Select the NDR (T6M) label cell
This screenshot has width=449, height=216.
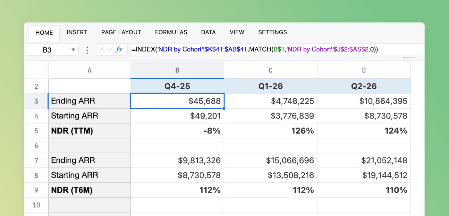89,190
